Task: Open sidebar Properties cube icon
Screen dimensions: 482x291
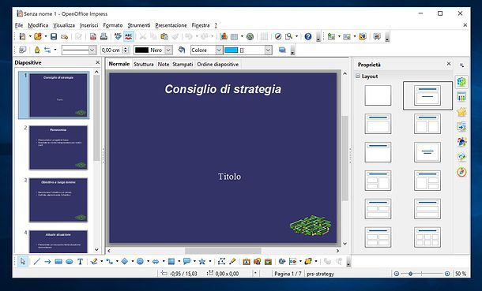Action: coord(461,82)
